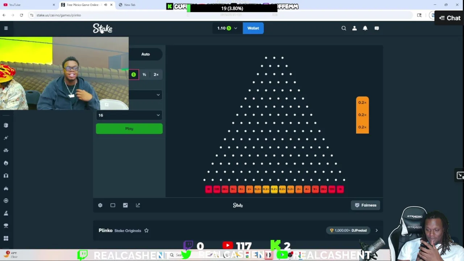
Task: Click the green Play button
Action: tap(129, 129)
